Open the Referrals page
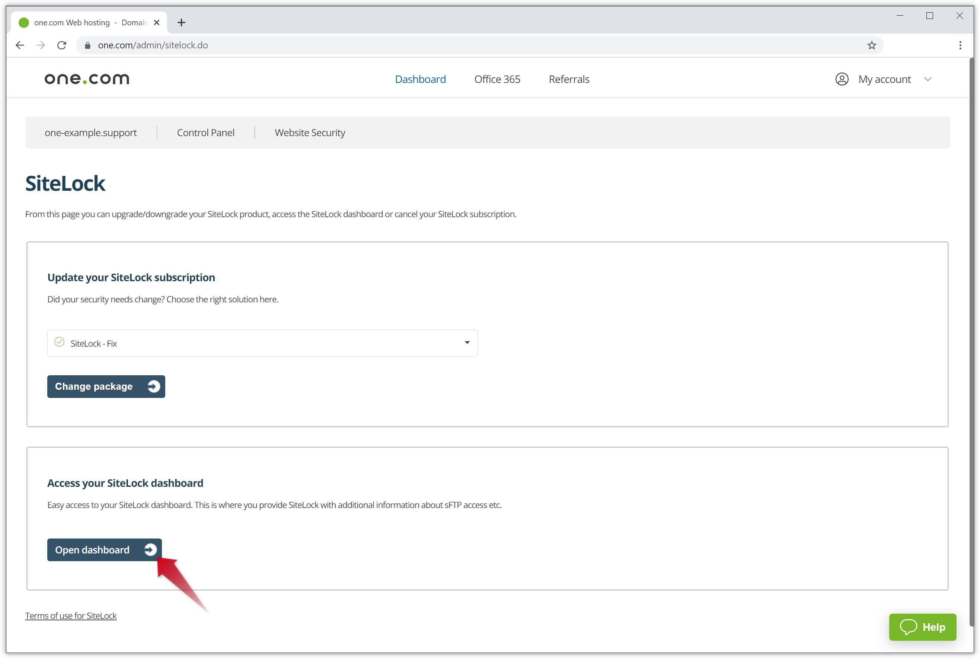 click(x=569, y=79)
